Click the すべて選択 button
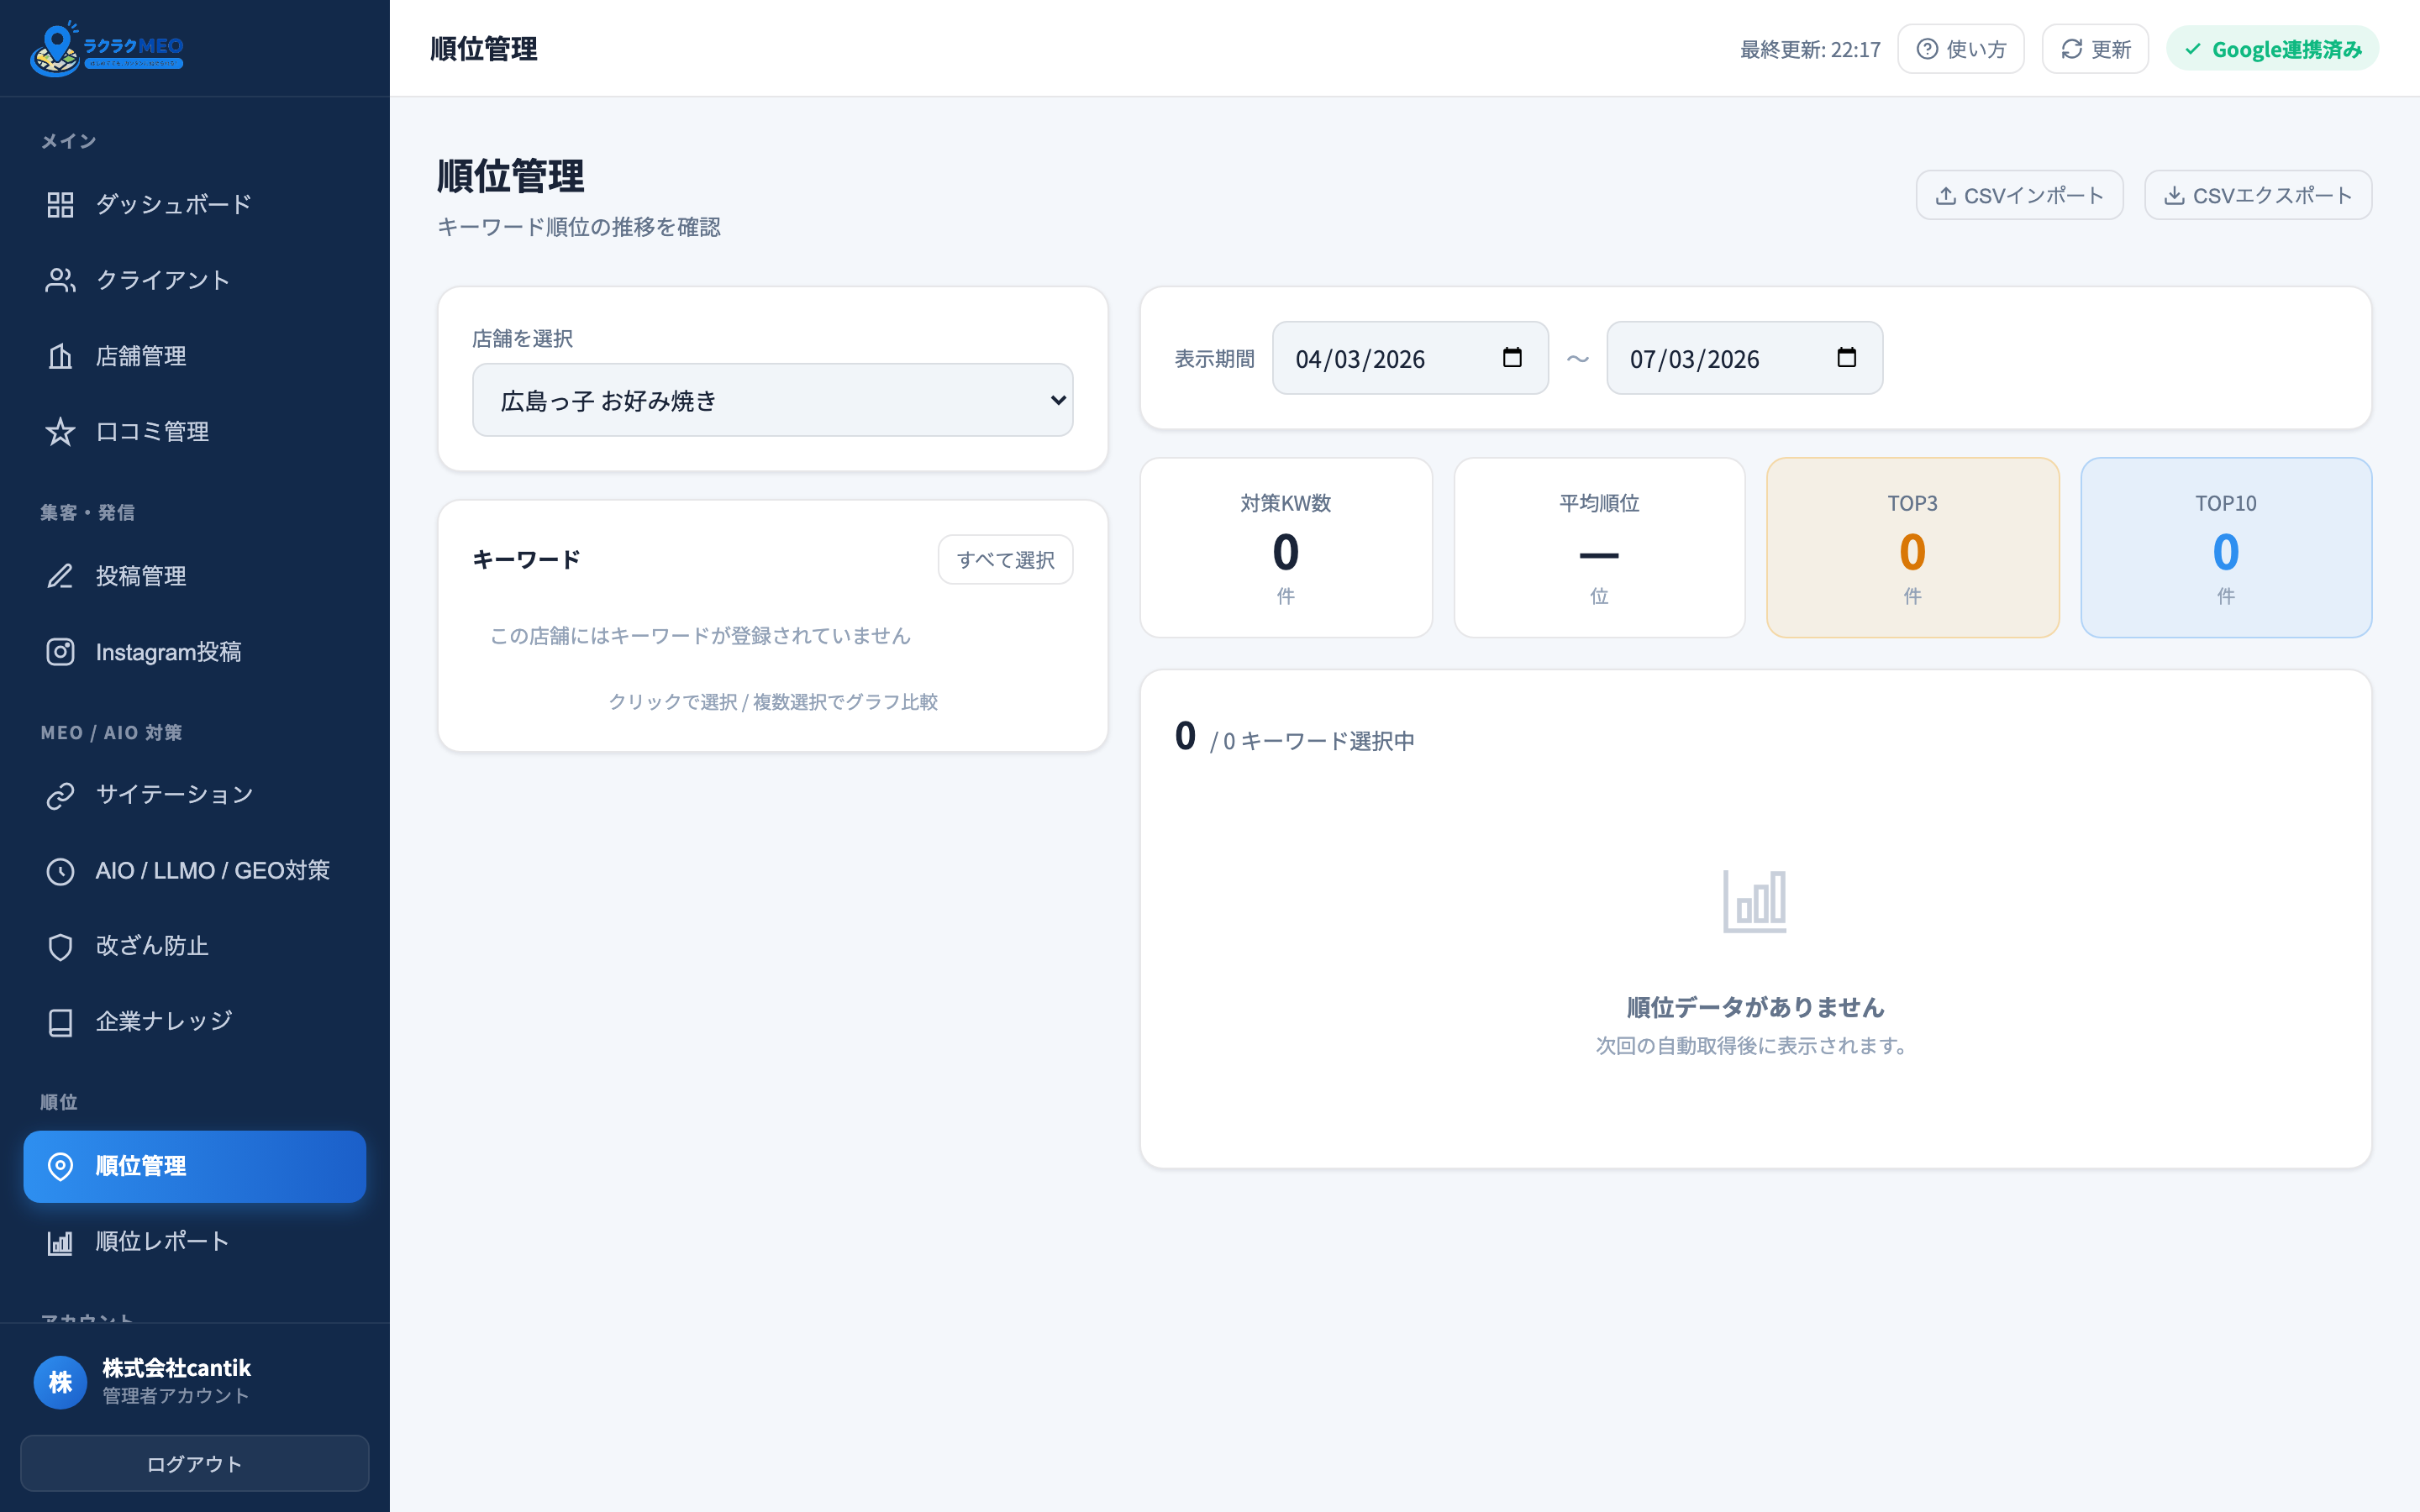The image size is (2420, 1512). point(1005,560)
